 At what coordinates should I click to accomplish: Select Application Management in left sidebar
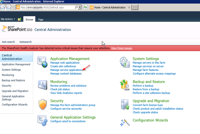(x=16, y=64)
